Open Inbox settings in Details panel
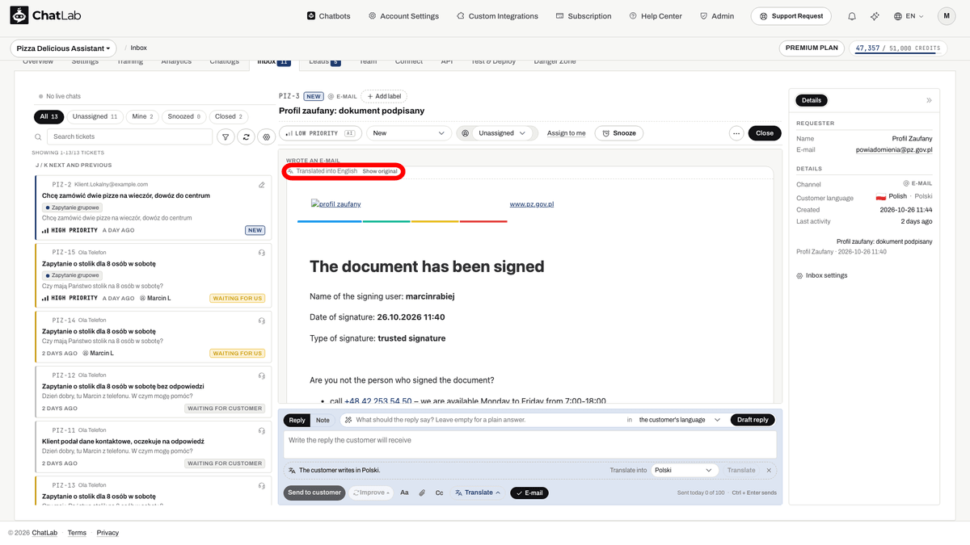 pos(822,275)
